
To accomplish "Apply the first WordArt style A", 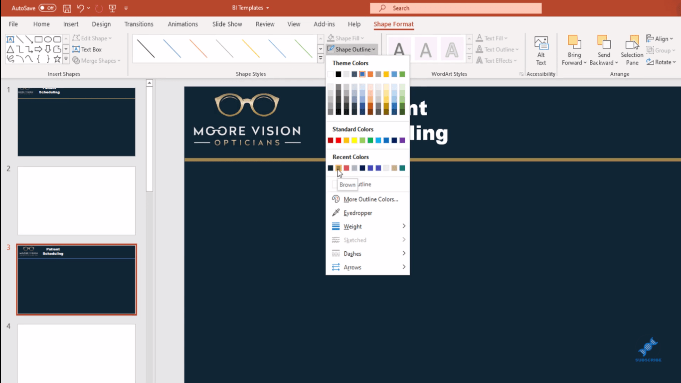I will [399, 49].
